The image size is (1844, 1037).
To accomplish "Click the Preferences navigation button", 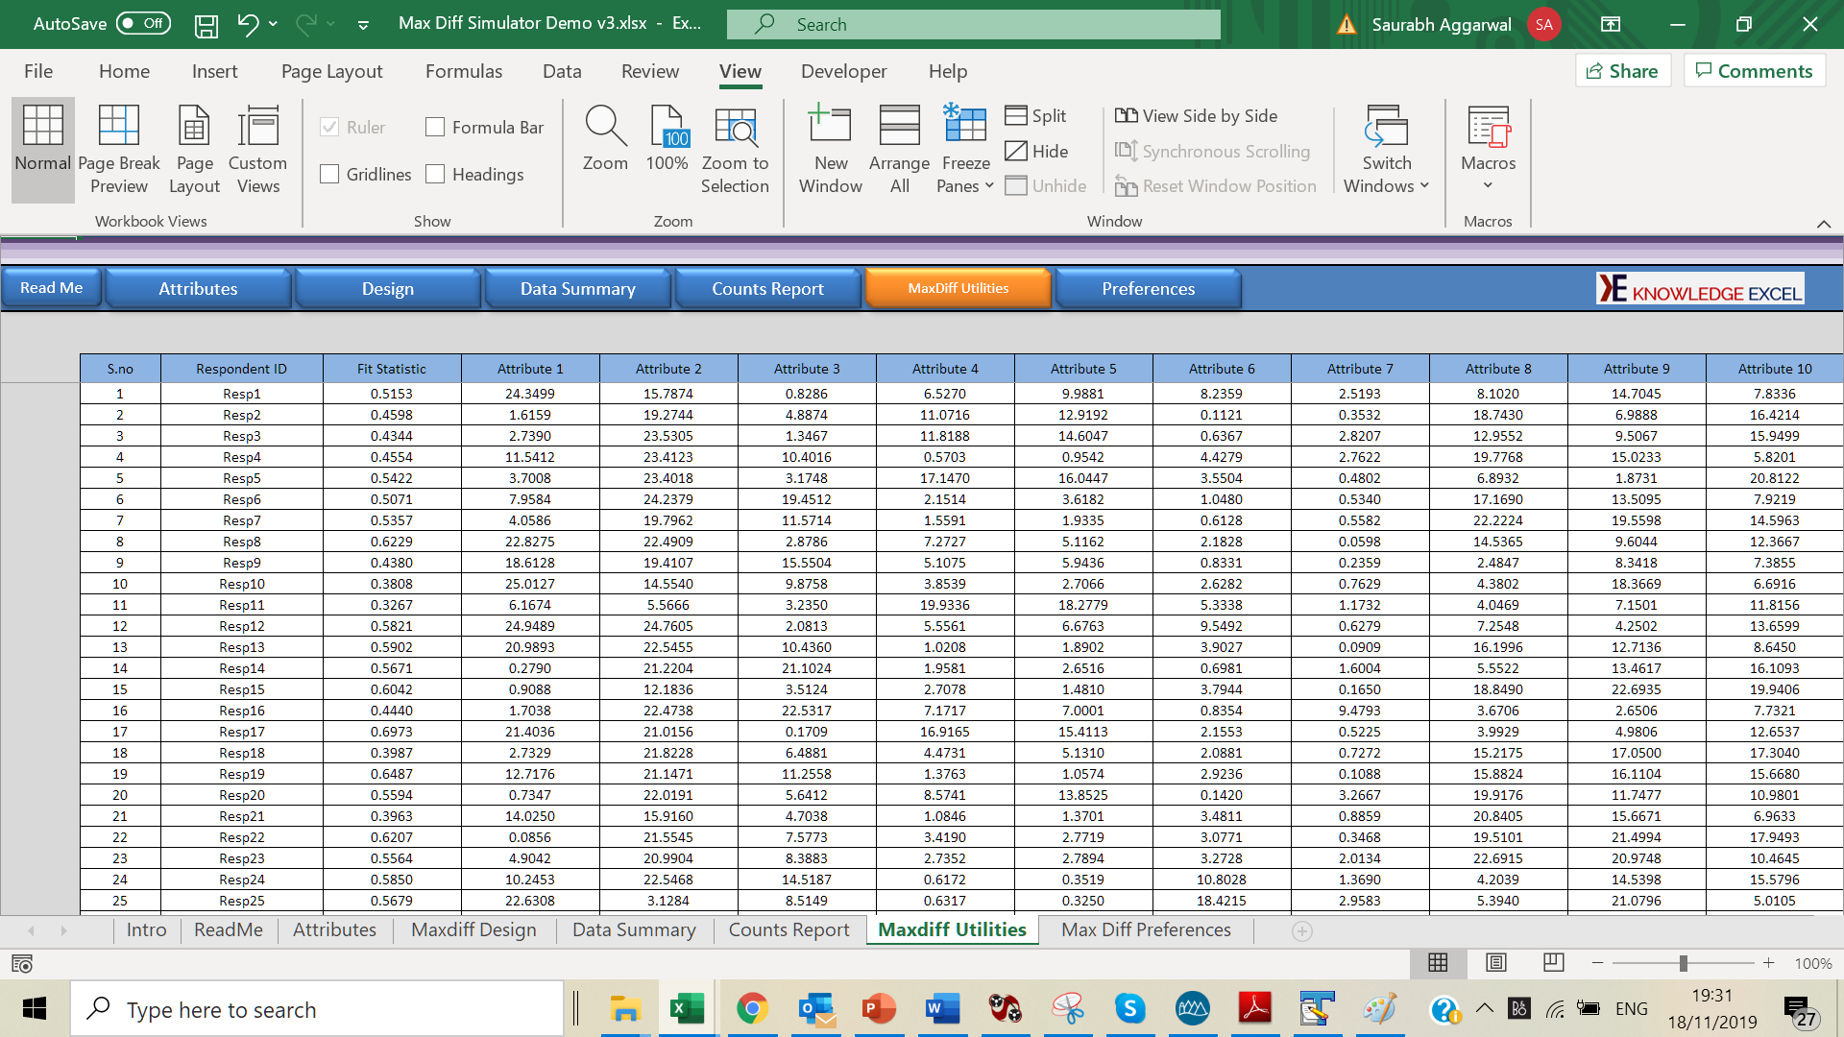I will point(1148,289).
